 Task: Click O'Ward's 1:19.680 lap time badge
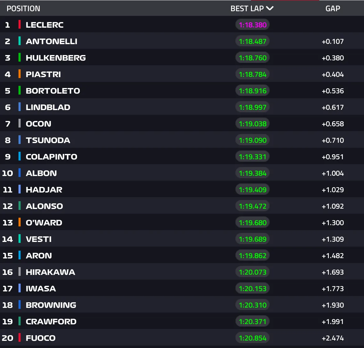[253, 223]
